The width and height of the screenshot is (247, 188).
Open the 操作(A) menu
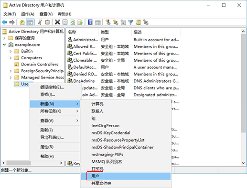(28, 14)
